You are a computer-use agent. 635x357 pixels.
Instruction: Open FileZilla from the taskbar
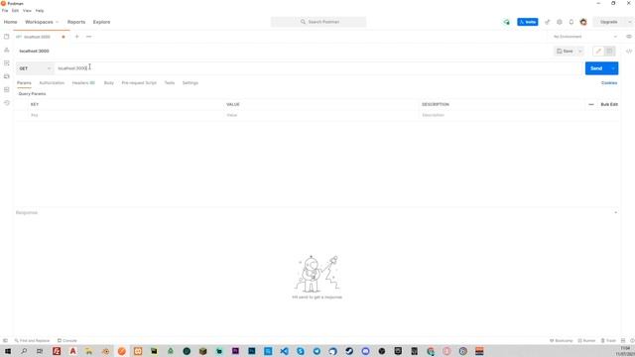[57, 351]
